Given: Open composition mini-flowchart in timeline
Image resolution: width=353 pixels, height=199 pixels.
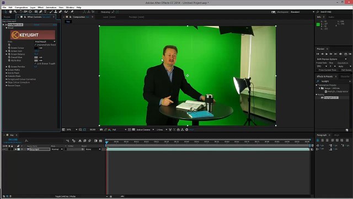Looking at the screenshot, I should [x=67, y=141].
